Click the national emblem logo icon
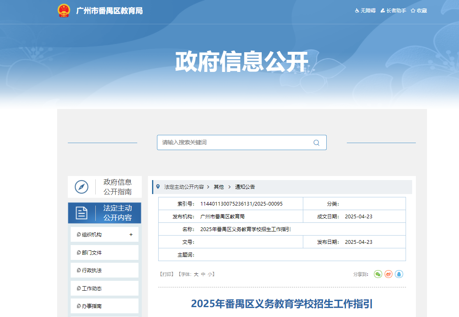Viewport: 459px width, 317px height. pyautogui.click(x=64, y=10)
